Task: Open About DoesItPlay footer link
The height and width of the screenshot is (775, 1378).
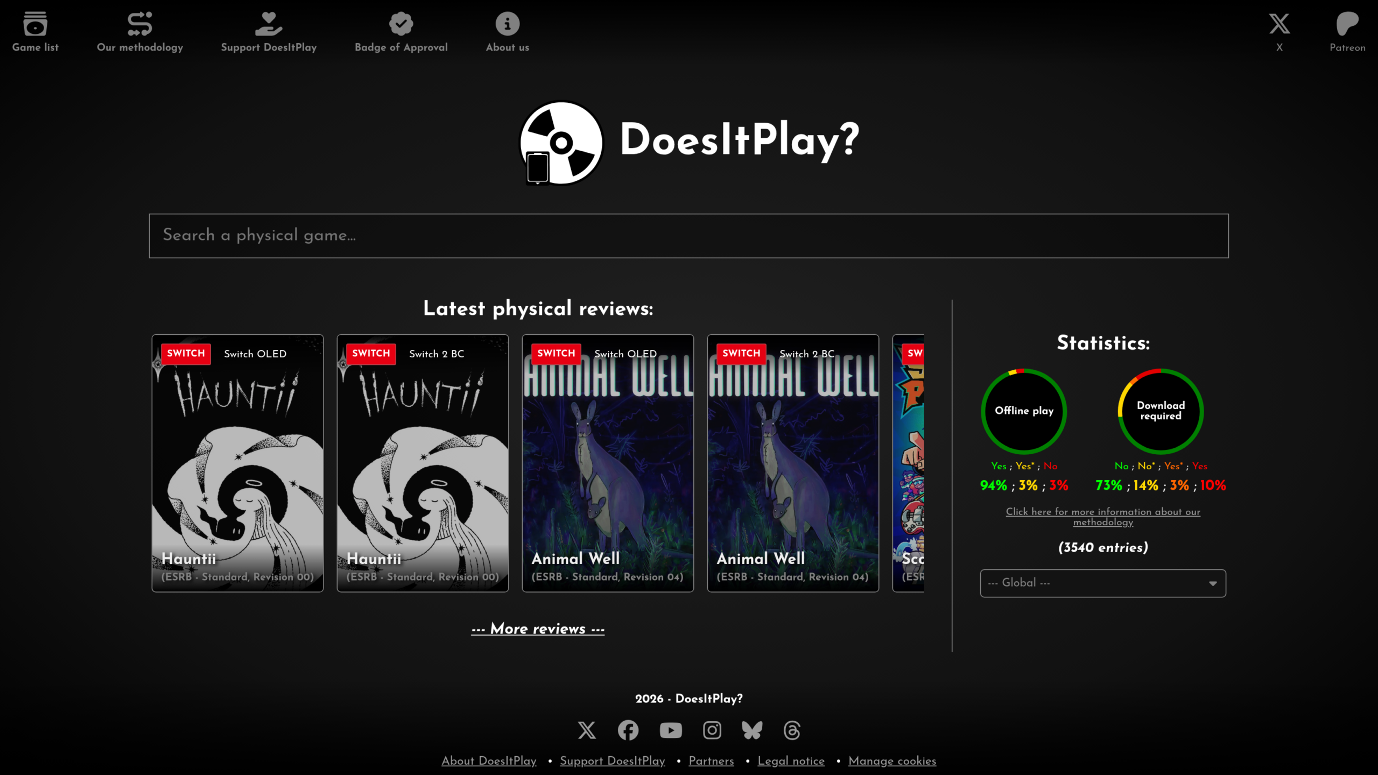Action: [489, 761]
